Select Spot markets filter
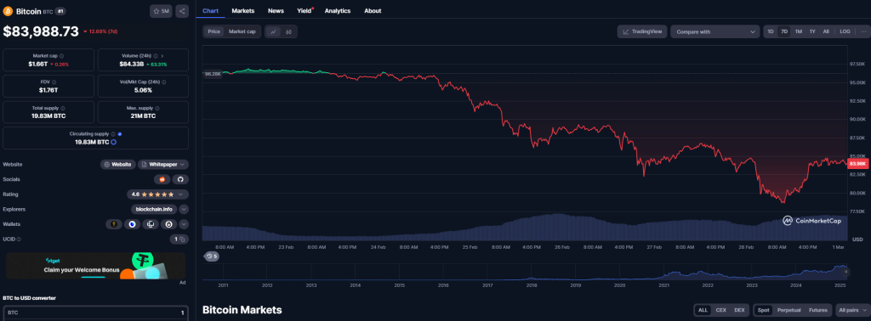The image size is (871, 321). 764,310
